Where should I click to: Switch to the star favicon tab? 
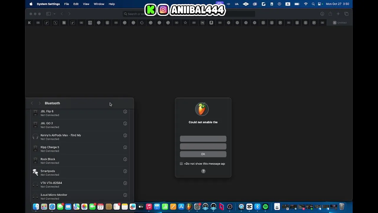click(185, 23)
